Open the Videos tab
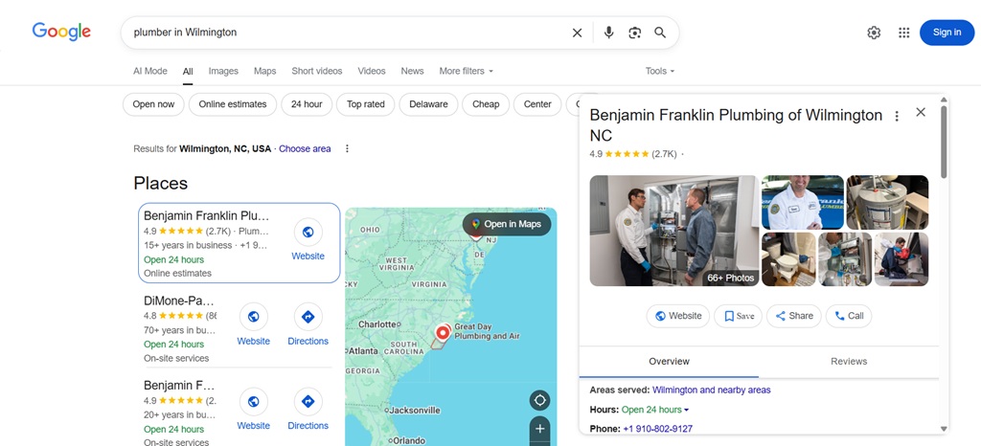Screen dimensions: 981x446 point(372,71)
